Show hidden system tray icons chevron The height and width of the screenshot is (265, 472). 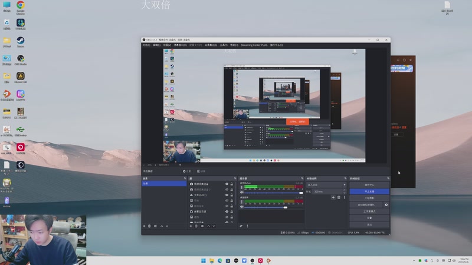click(414, 260)
